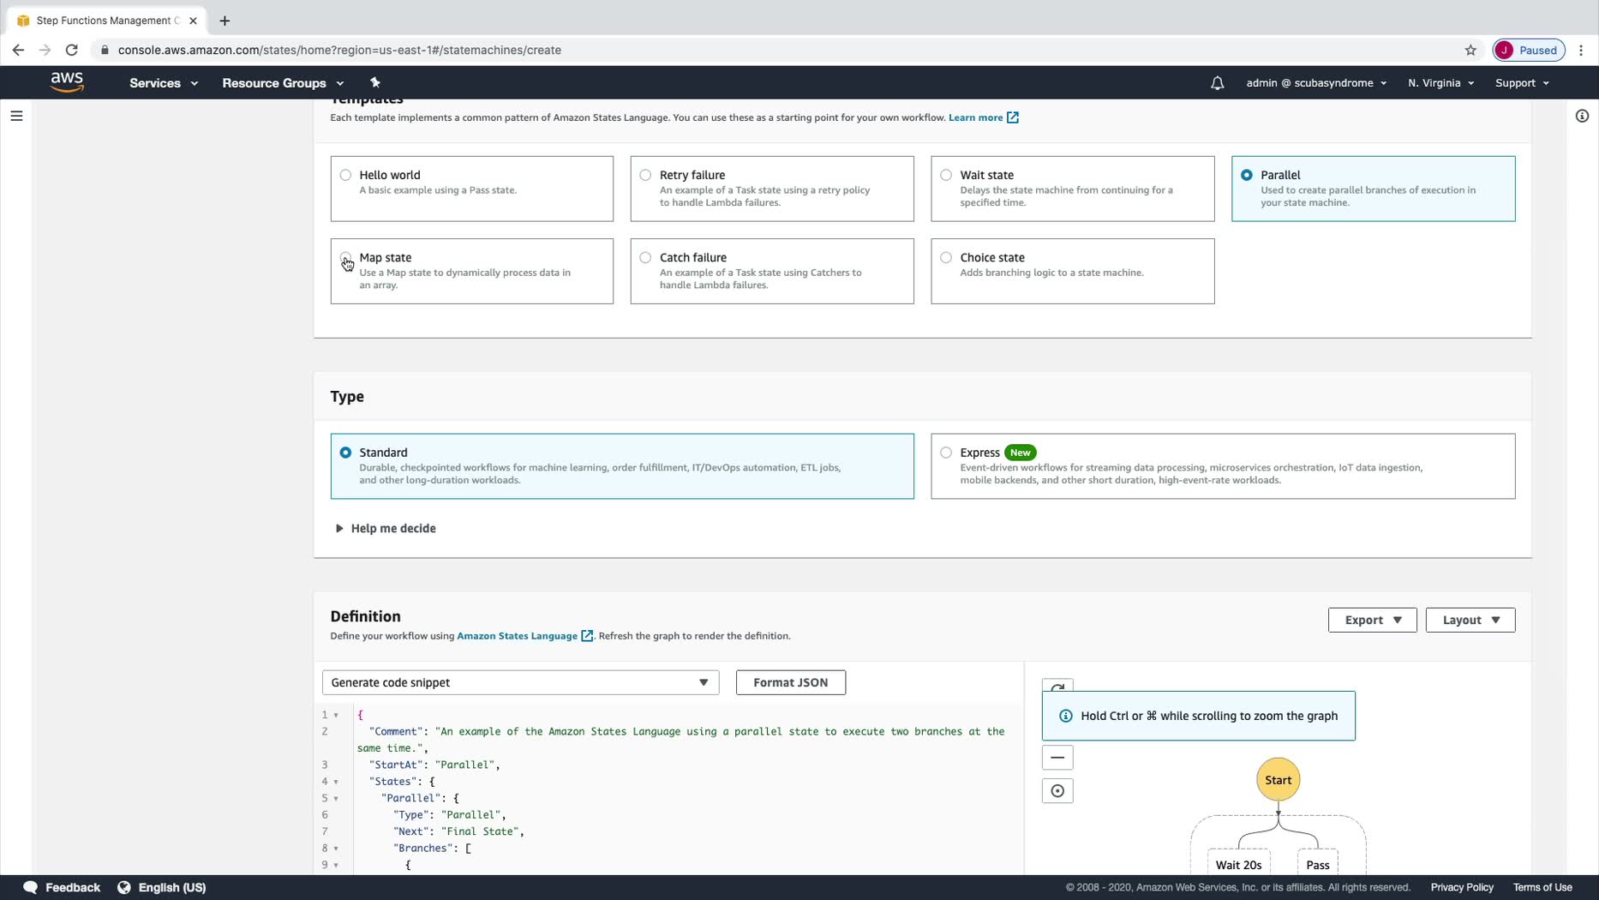This screenshot has height=900, width=1599.
Task: Select the Wait 20s node in graph
Action: 1238,865
